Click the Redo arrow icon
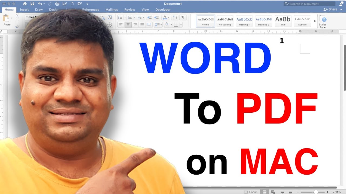Viewport: 346px width, 194px height. [49, 4]
